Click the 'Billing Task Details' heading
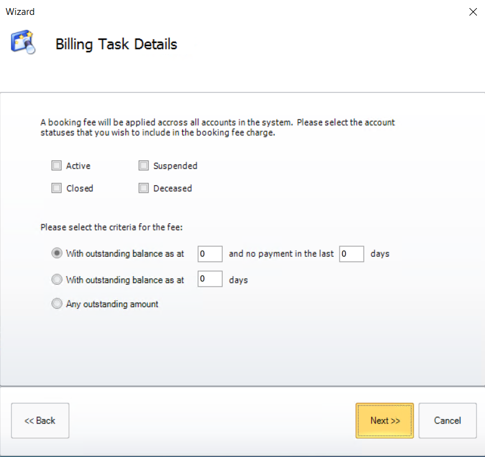 point(116,45)
